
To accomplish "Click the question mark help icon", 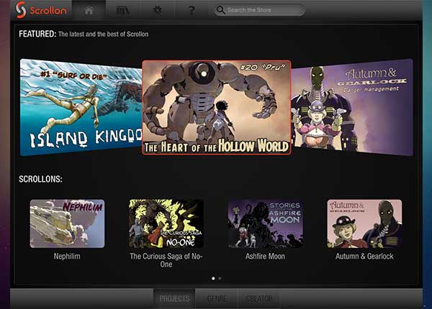I will 191,10.
